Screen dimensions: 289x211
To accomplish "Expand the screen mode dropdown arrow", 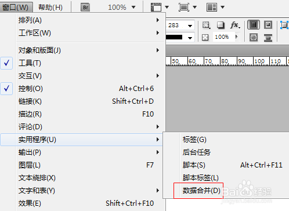I will coord(195,8).
